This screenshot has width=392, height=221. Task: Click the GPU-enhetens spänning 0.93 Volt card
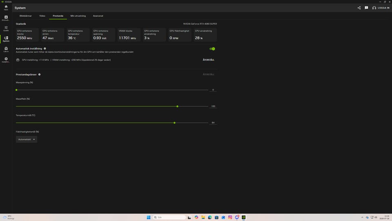tap(103, 35)
